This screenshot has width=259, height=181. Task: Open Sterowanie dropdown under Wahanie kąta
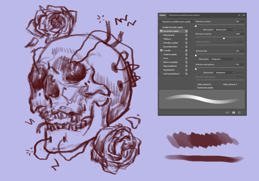coord(222,59)
